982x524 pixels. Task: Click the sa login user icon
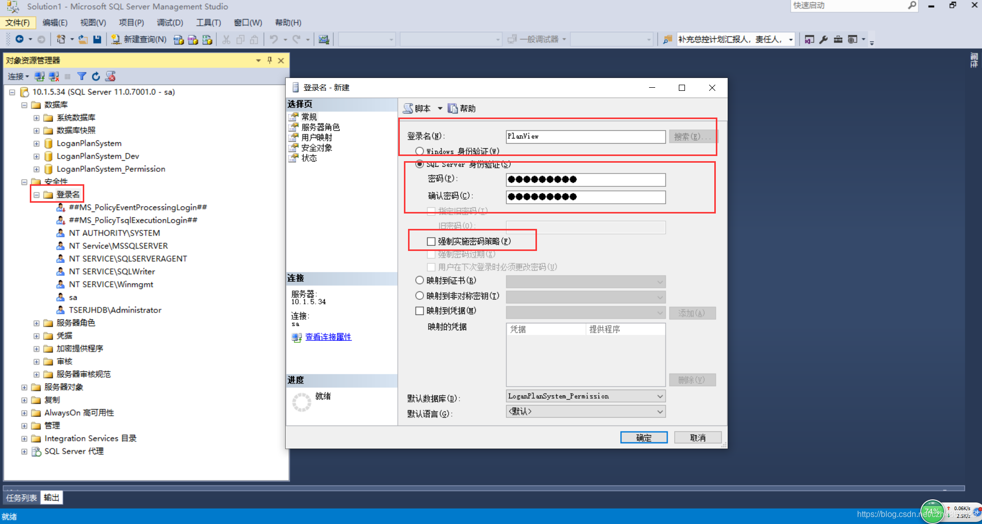pos(60,297)
